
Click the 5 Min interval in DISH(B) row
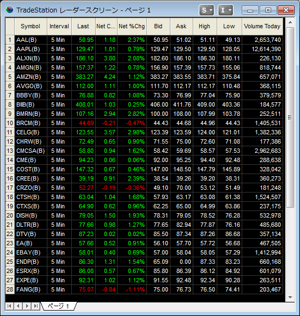pos(59,215)
